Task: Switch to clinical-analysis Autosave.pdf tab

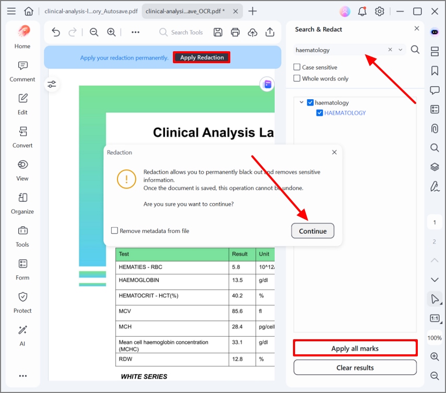Action: pyautogui.click(x=91, y=11)
